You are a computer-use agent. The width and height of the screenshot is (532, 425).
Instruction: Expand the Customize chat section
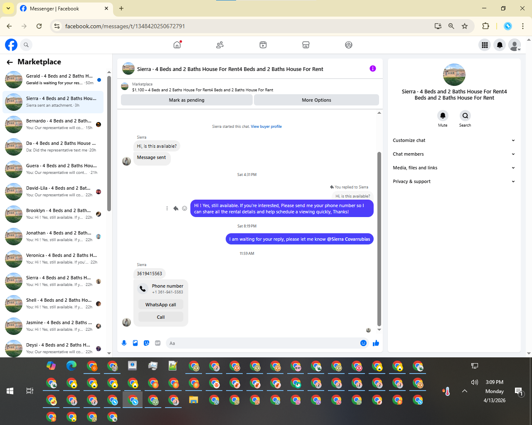click(454, 140)
